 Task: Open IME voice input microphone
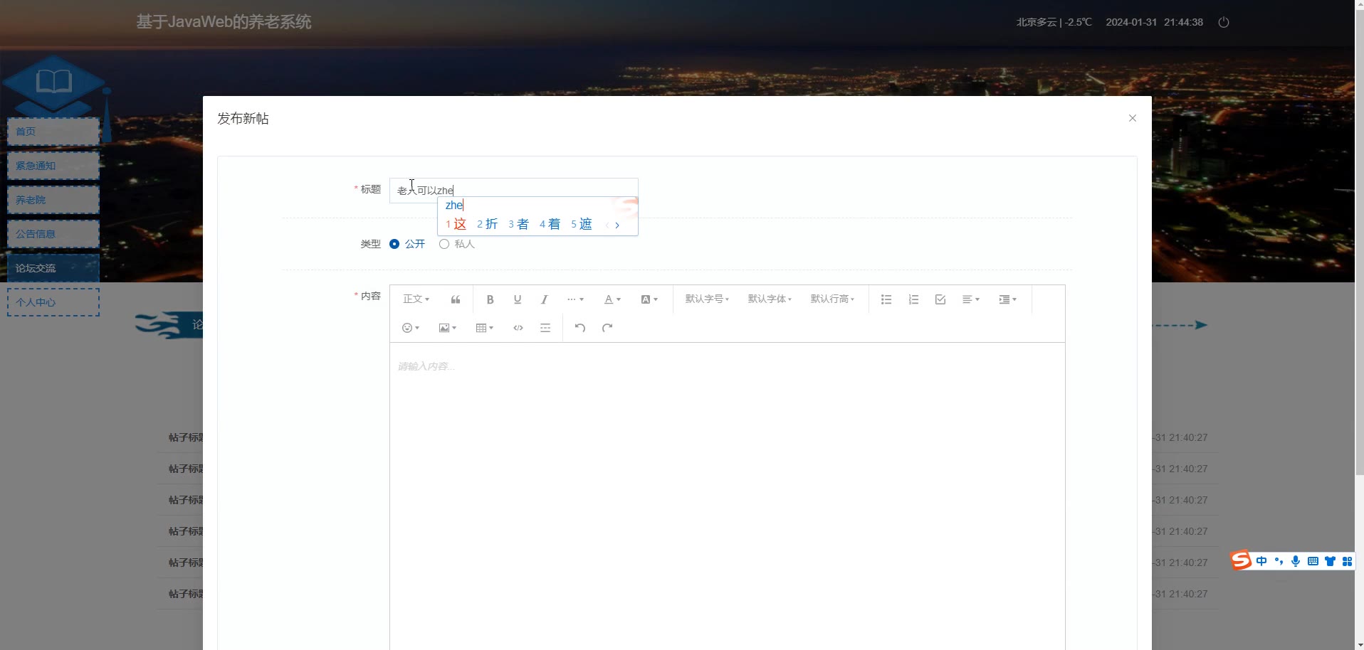tap(1296, 561)
